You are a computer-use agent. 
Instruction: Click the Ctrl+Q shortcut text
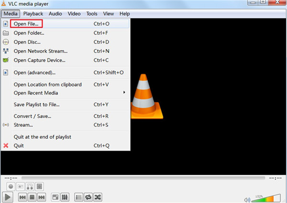pos(101,146)
